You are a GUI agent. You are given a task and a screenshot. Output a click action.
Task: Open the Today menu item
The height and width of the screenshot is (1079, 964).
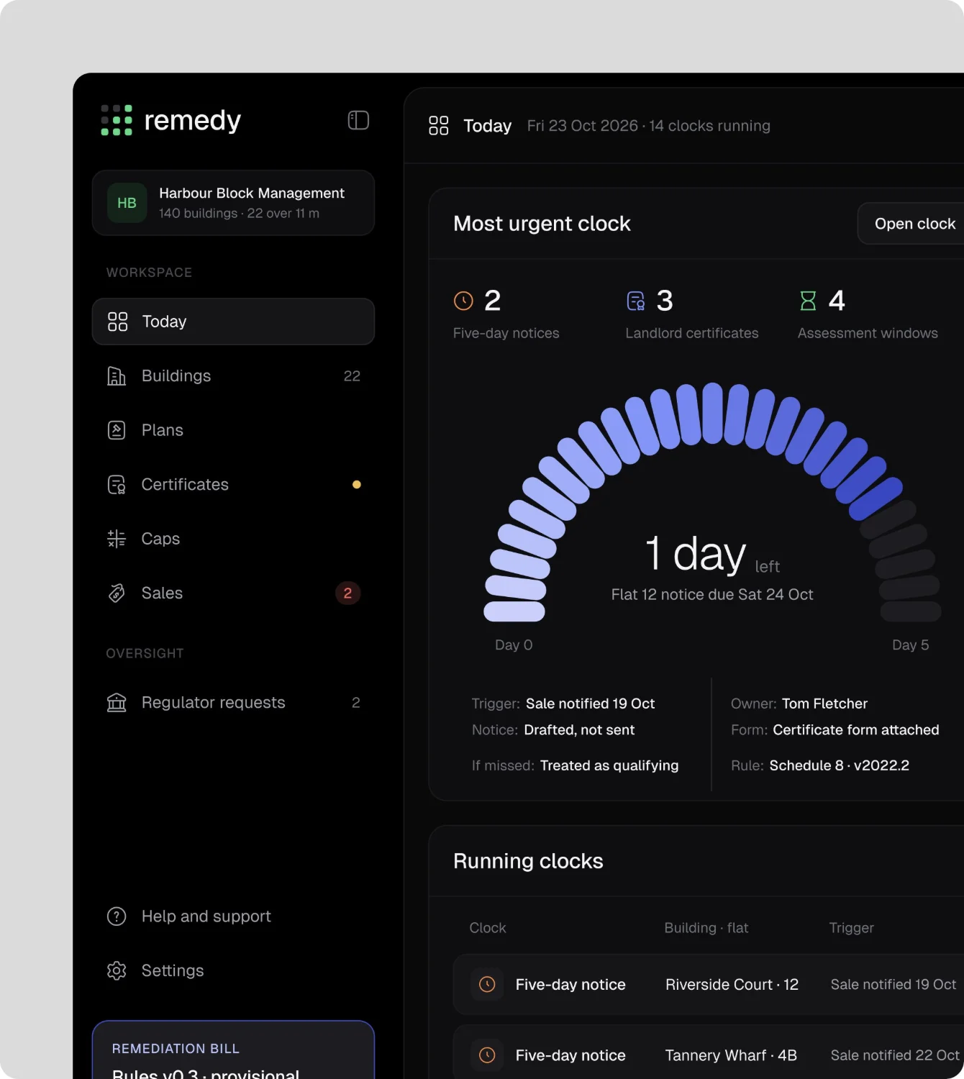click(x=233, y=322)
